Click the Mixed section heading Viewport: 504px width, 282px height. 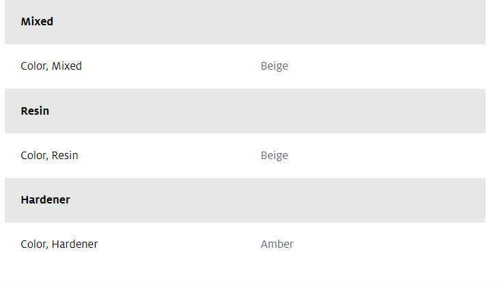tap(37, 22)
